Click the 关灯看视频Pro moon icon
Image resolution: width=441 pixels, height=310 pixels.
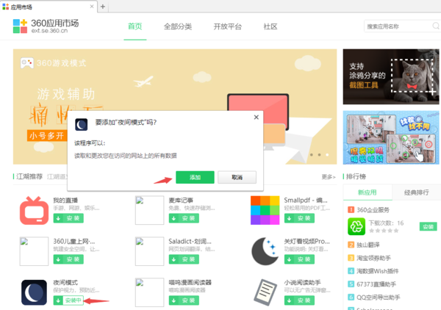265,251
